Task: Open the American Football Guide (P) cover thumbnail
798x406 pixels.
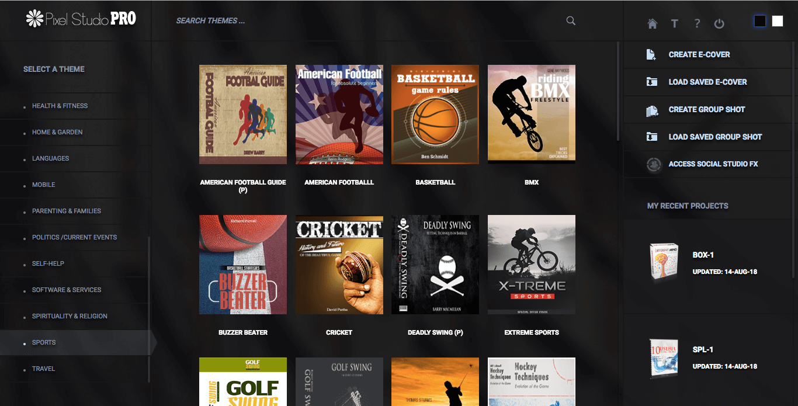Action: (x=243, y=114)
